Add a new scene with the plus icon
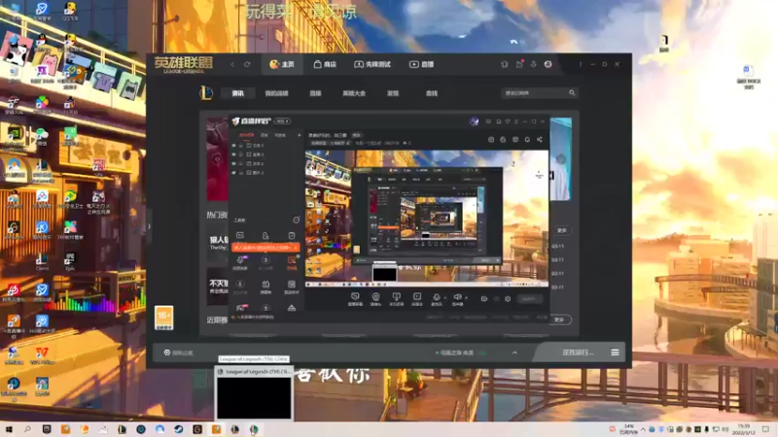The width and height of the screenshot is (778, 437). click(x=300, y=135)
